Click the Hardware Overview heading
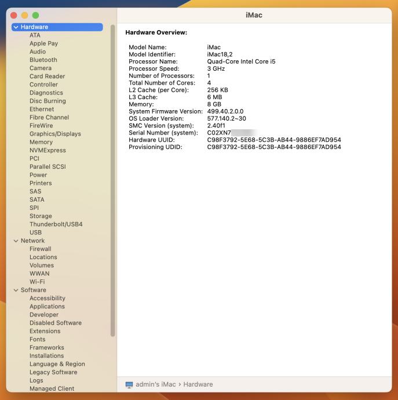Screen dimensions: 398x400 click(156, 32)
